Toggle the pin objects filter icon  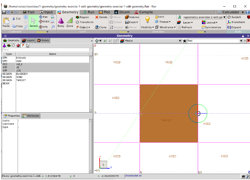pyautogui.click(x=23, y=45)
